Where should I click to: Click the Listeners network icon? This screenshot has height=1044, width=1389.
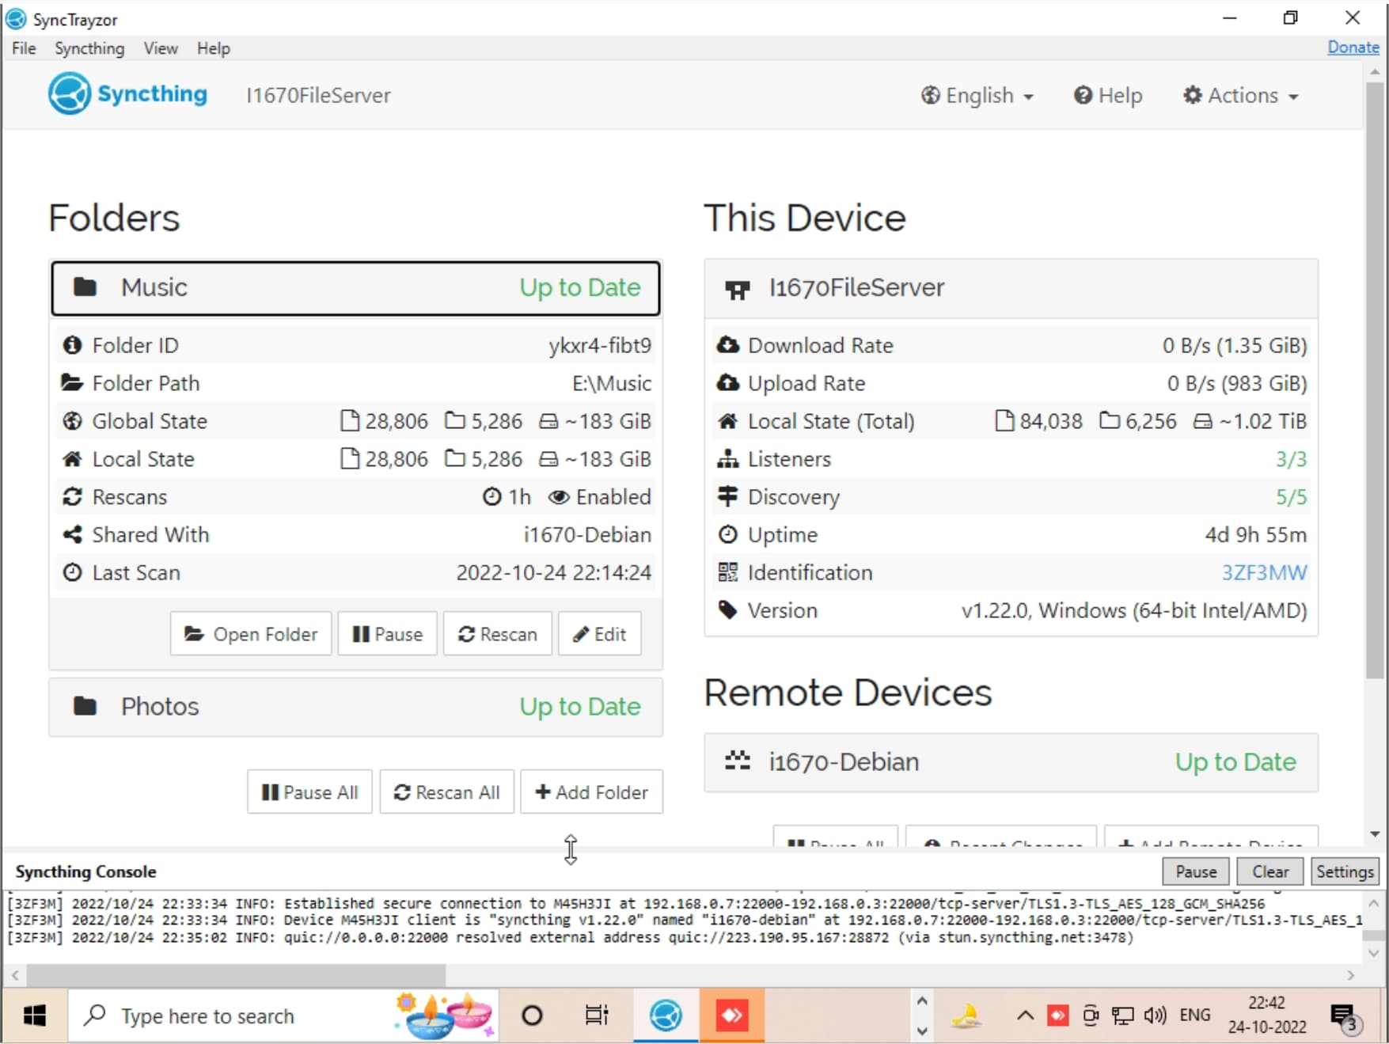click(728, 459)
